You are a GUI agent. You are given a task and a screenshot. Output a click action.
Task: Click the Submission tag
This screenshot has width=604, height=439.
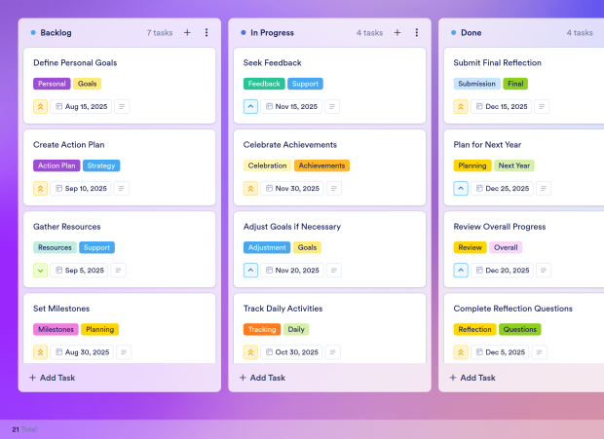click(477, 84)
